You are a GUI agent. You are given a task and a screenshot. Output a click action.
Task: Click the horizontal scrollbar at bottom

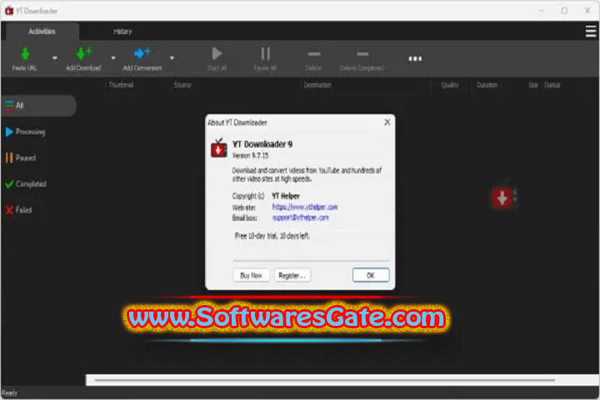pos(325,380)
